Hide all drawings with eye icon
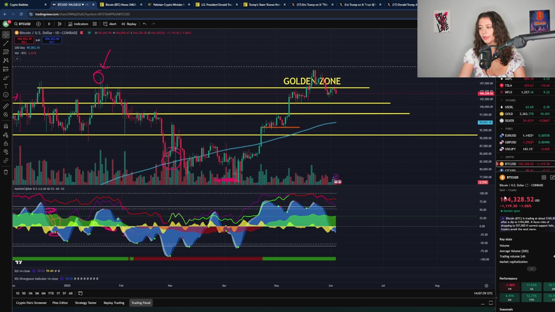This screenshot has width=555, height=312. [x=6, y=152]
